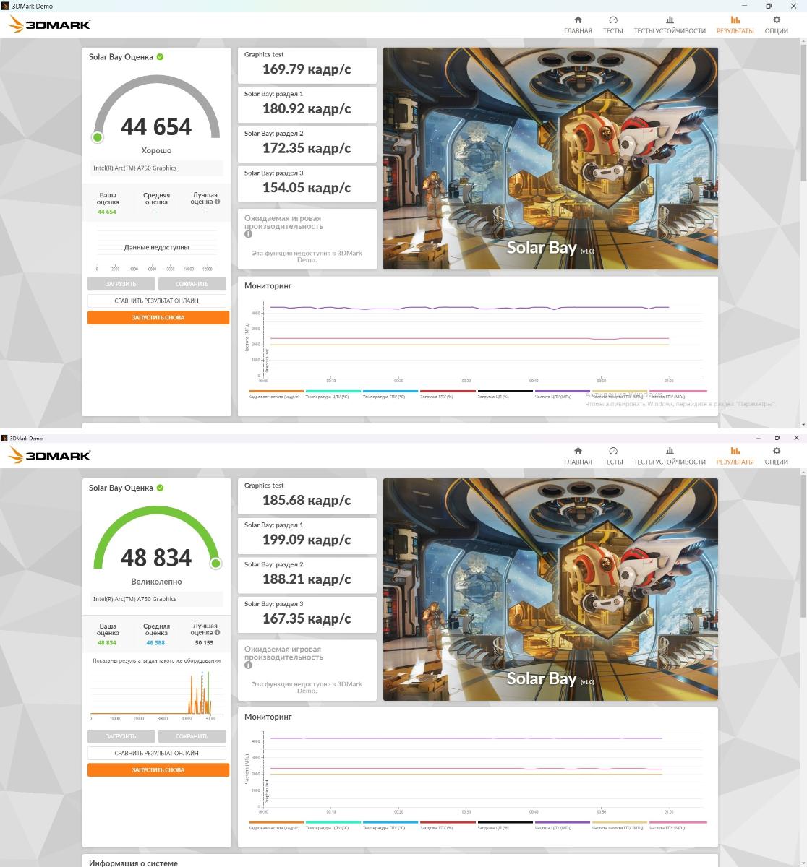The image size is (807, 867).
Task: Click Graphics test 185.68 кадр/с result
Action: click(307, 496)
